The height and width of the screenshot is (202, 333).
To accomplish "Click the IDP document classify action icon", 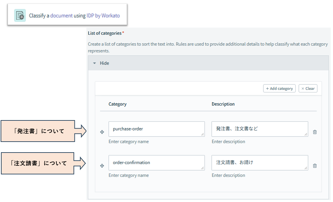I will pyautogui.click(x=20, y=15).
